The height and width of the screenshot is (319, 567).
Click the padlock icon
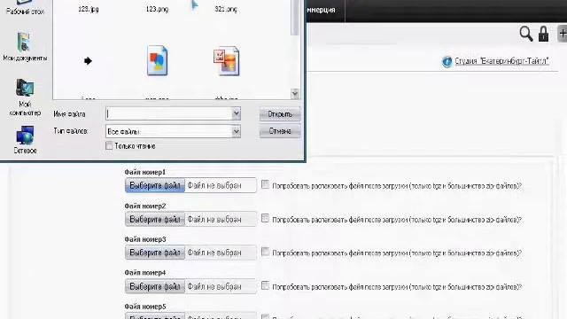[543, 34]
